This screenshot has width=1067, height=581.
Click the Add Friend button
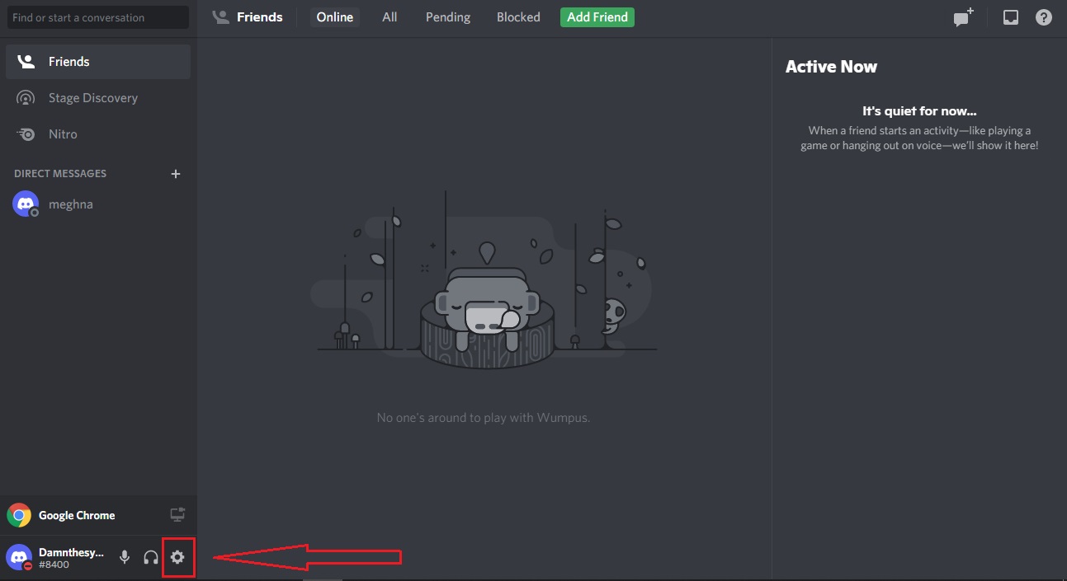pos(597,16)
